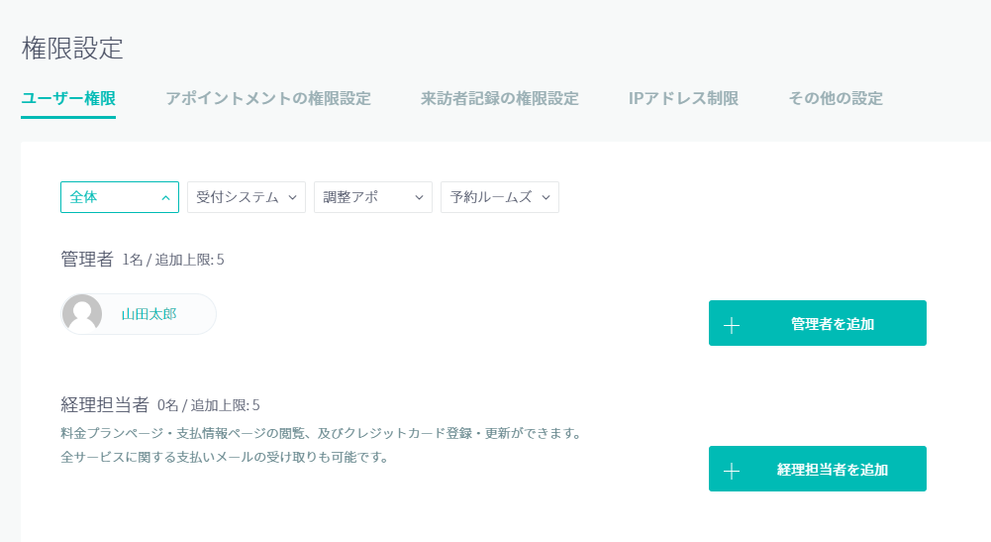Screen dimensions: 991x542
Task: Open the 山田太郎 user link
Action: click(x=149, y=314)
